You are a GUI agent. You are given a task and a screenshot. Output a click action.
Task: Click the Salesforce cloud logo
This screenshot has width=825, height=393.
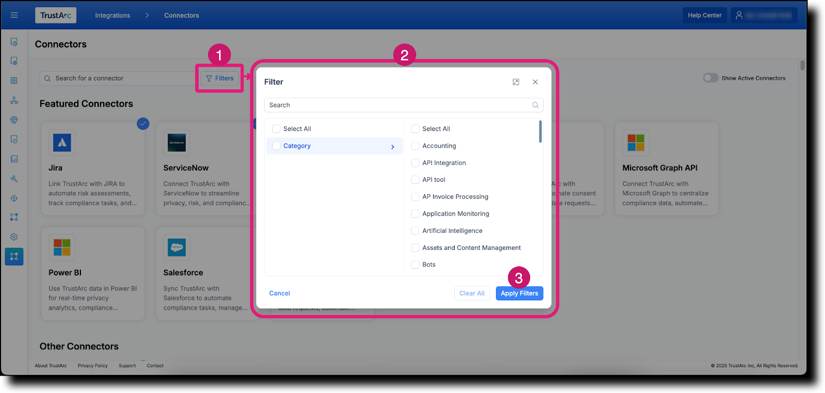pyautogui.click(x=177, y=247)
